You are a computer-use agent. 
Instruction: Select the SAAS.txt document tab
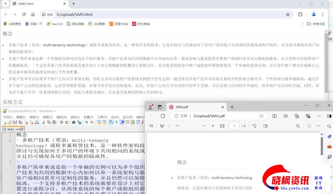13,129
